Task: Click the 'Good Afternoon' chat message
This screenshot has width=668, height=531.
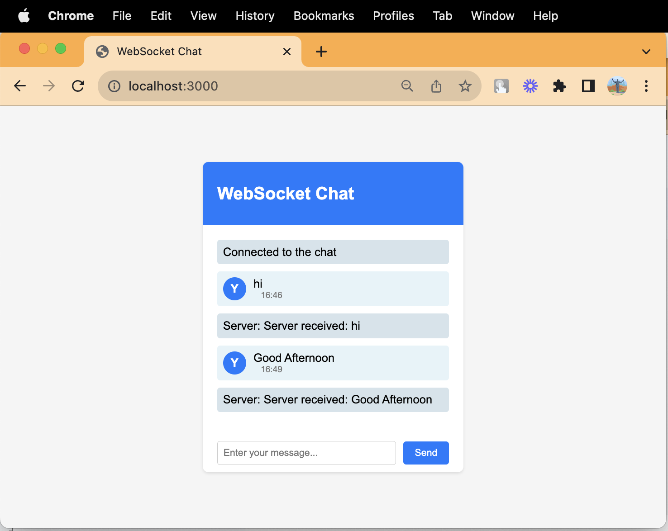Action: click(x=294, y=358)
